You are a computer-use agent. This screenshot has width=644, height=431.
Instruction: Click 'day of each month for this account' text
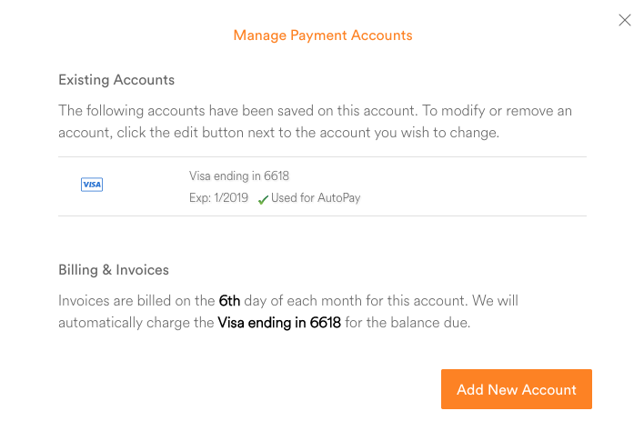tap(356, 300)
